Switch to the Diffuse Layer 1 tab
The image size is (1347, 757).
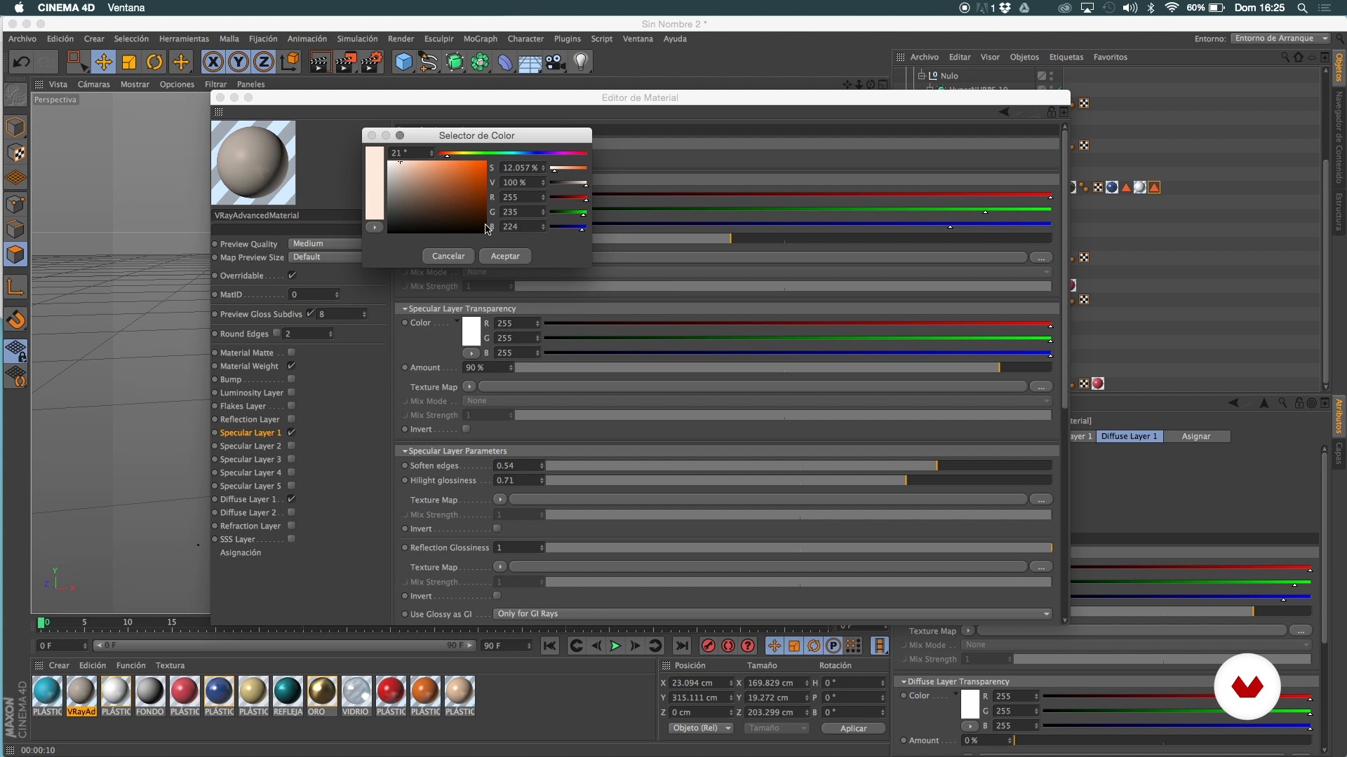tap(1130, 436)
